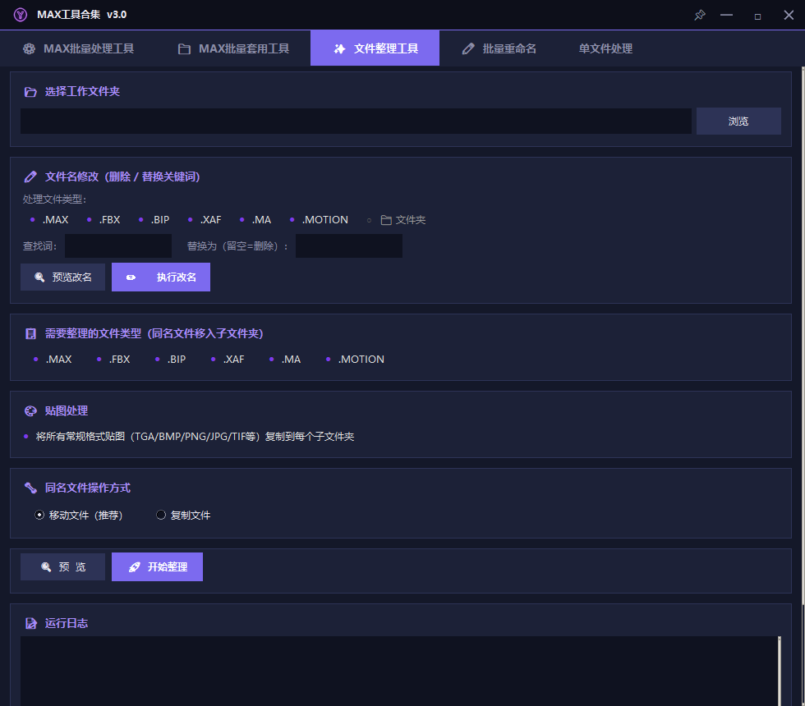The height and width of the screenshot is (706, 805).
Task: Open the 单文件处理 tab
Action: (x=605, y=48)
